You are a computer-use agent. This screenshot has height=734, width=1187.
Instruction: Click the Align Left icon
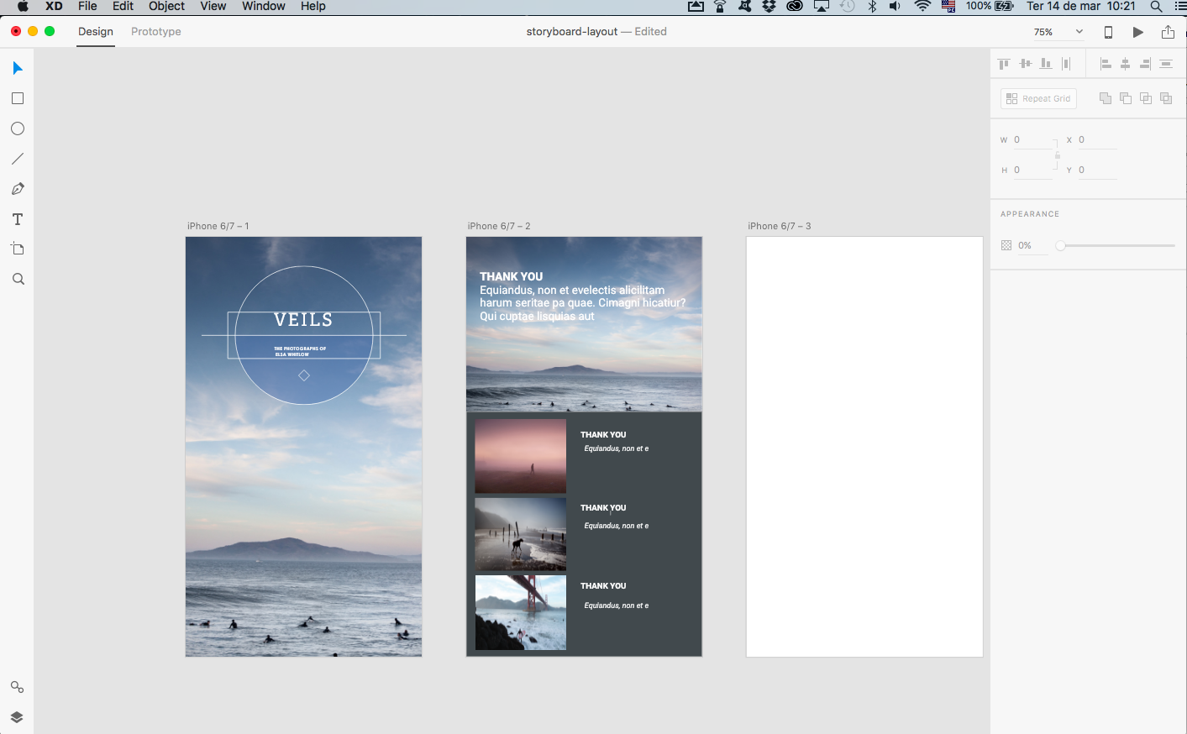point(1106,64)
